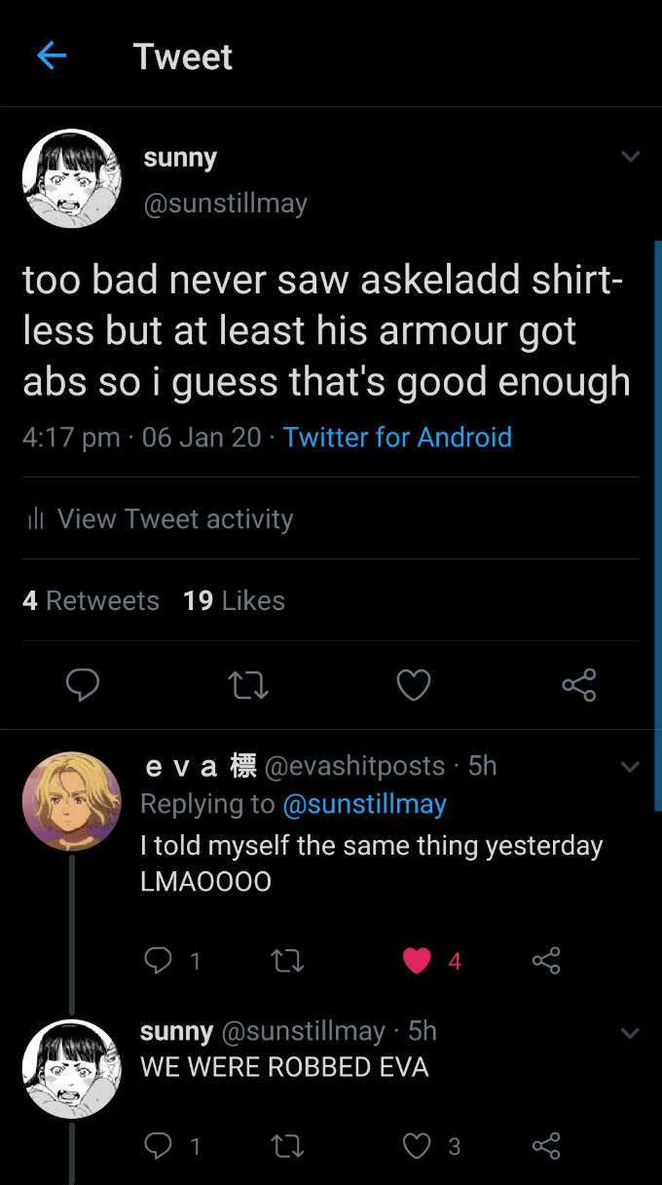Unlike eva's reply red heart
662x1185 pixels.
tap(417, 961)
